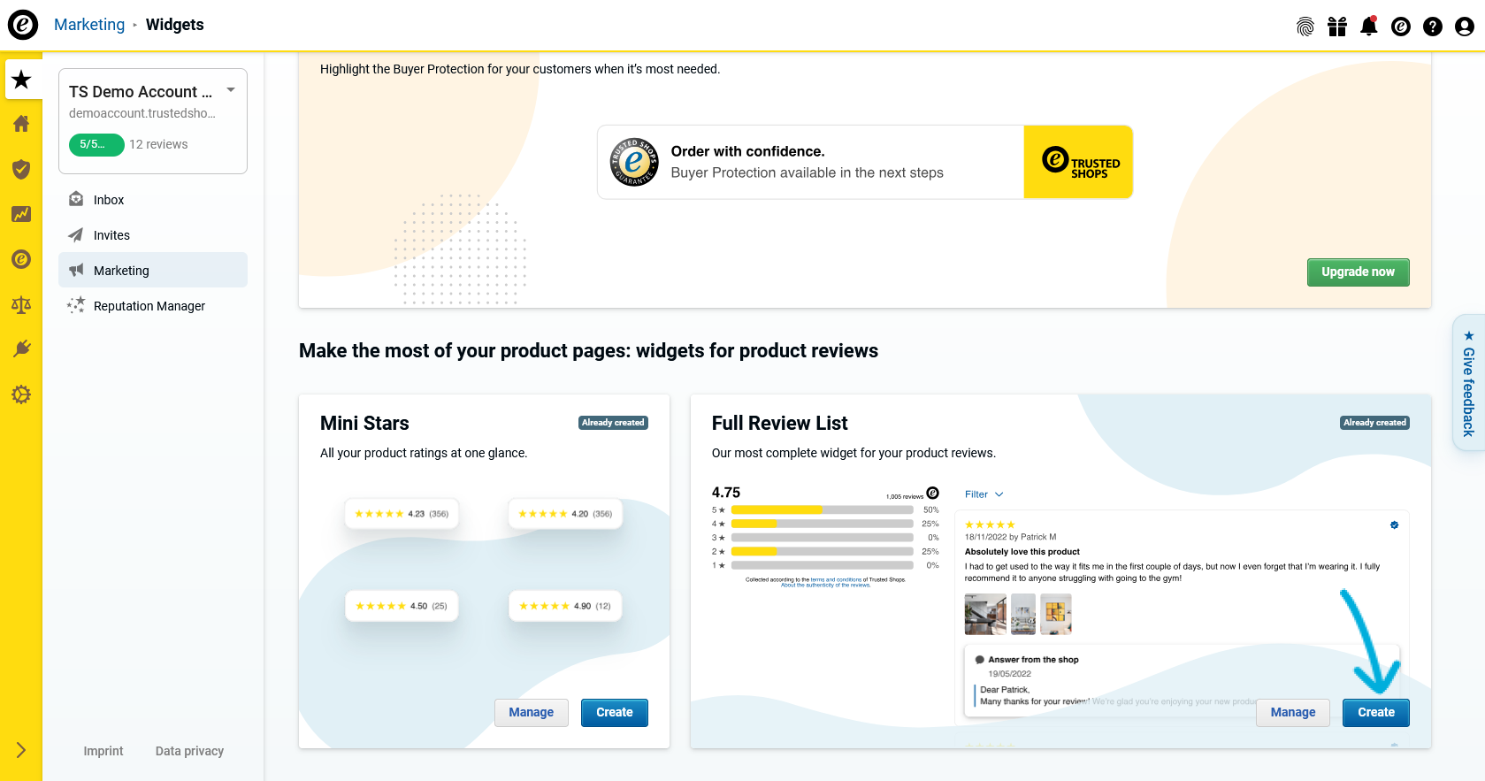Screen dimensions: 1485x781
Task: Click the 'Absolutely love this product' review title
Action: tap(1022, 552)
